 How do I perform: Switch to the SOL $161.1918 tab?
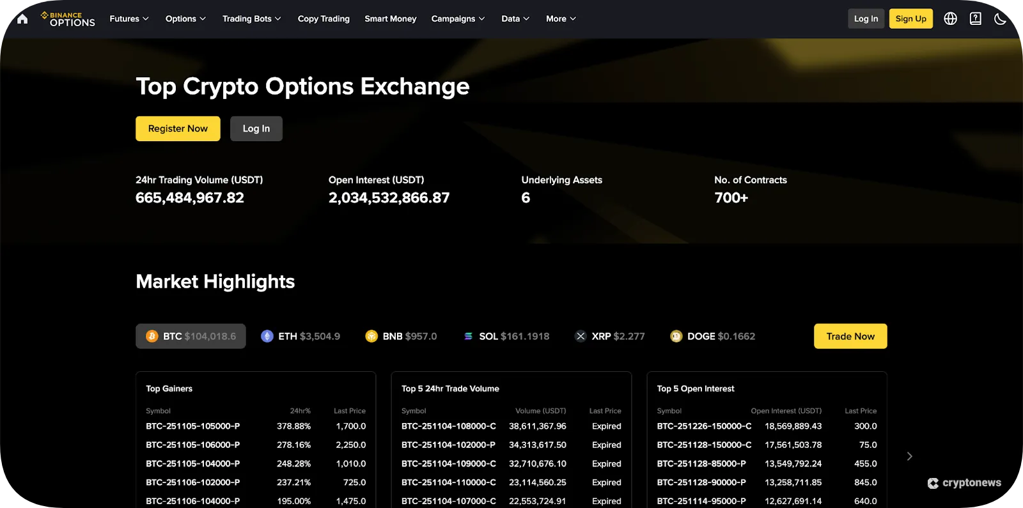point(506,336)
